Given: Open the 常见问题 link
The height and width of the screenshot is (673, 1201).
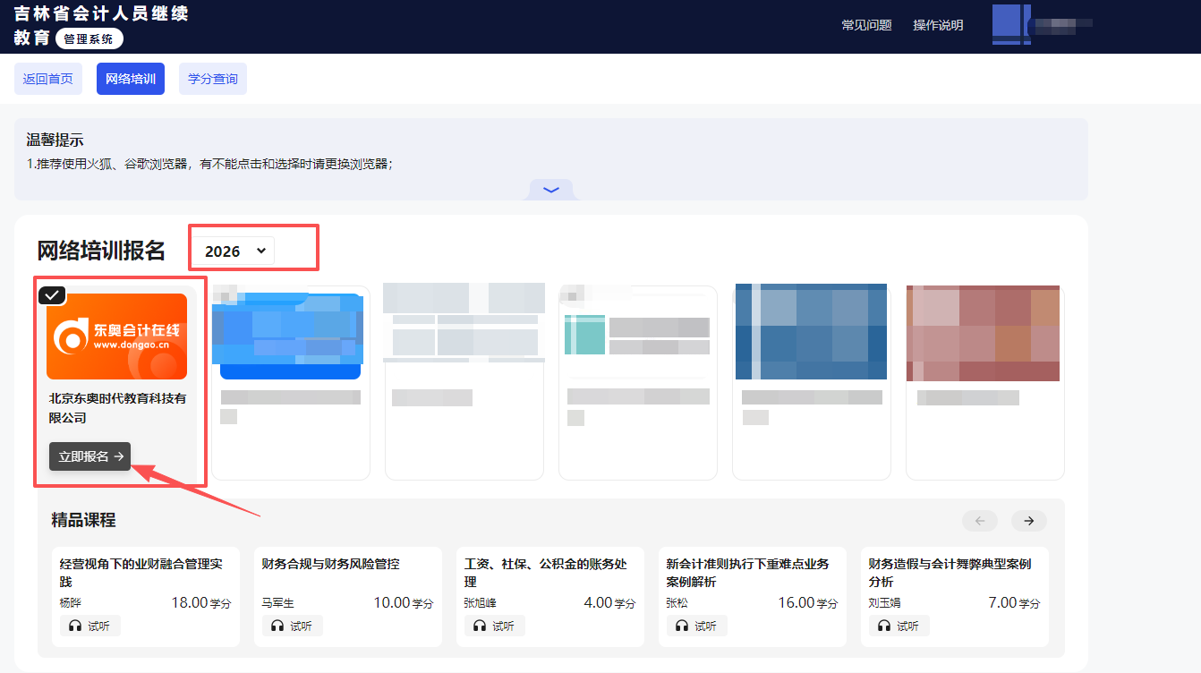Looking at the screenshot, I should click(866, 25).
